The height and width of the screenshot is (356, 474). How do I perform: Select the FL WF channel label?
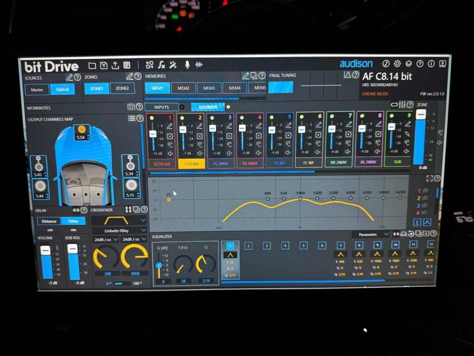(309, 163)
